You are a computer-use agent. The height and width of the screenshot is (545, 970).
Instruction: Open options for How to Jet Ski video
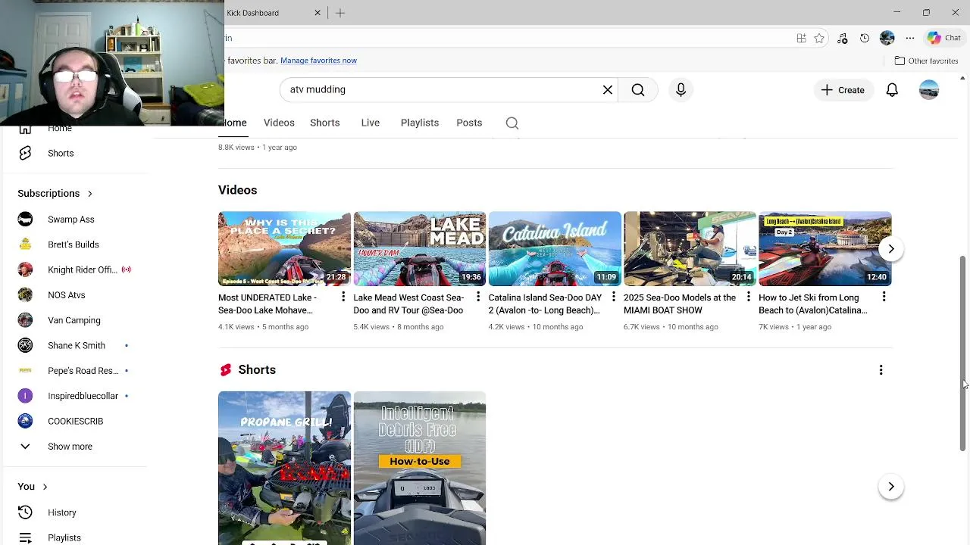(884, 297)
